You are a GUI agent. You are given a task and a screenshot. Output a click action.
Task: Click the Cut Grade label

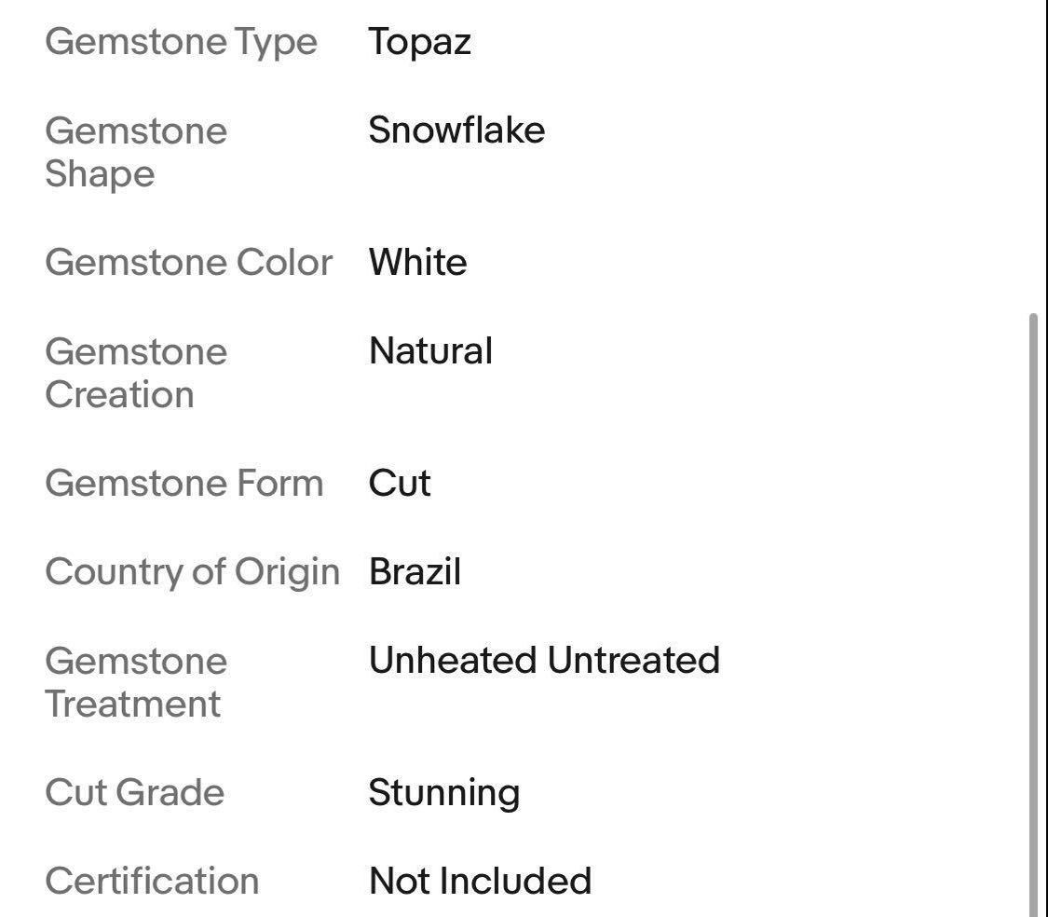pos(134,793)
